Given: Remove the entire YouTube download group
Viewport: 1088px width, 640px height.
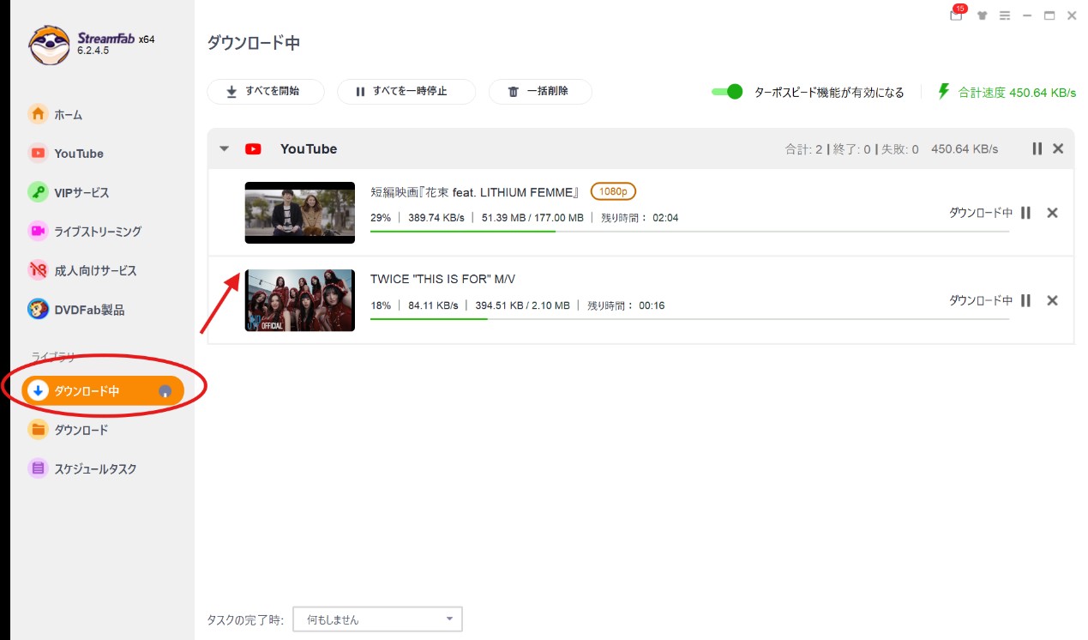Looking at the screenshot, I should click(1058, 148).
